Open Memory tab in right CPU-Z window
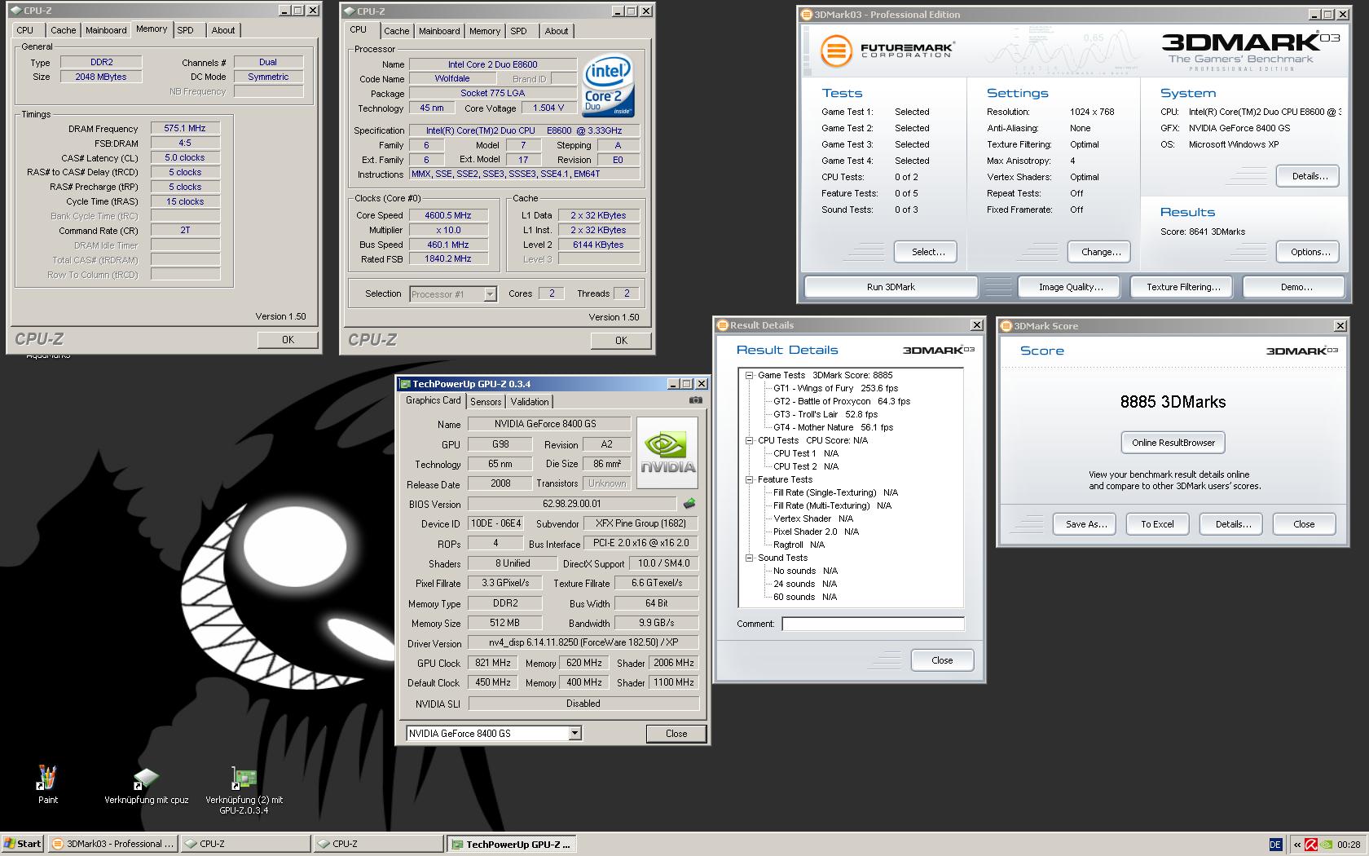 click(485, 31)
